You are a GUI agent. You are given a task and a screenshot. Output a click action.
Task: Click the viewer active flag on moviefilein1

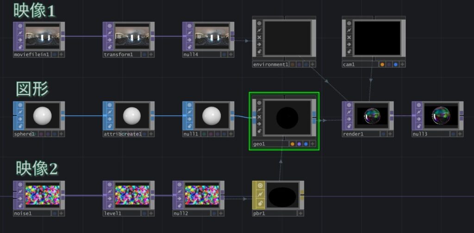(20, 25)
